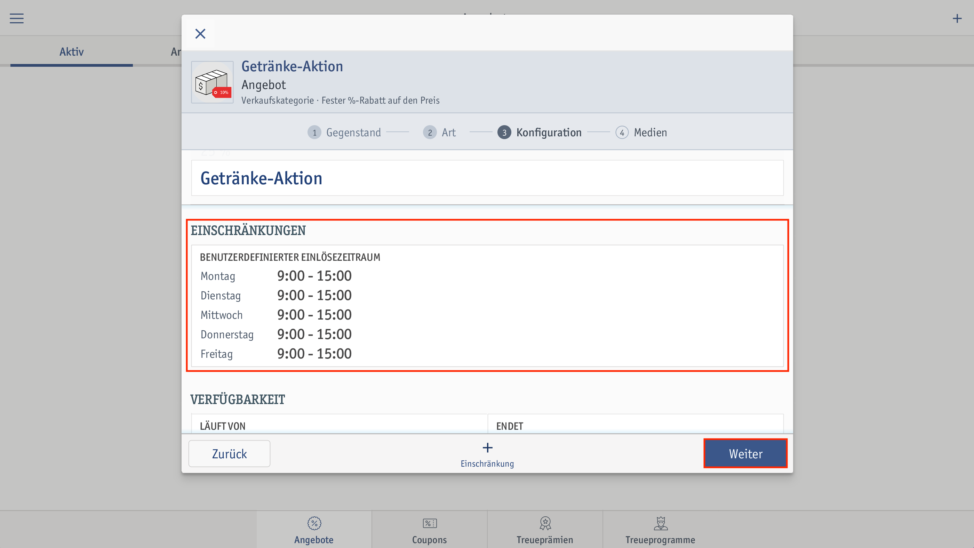
Task: Go to step 2 Art
Action: [x=439, y=132]
